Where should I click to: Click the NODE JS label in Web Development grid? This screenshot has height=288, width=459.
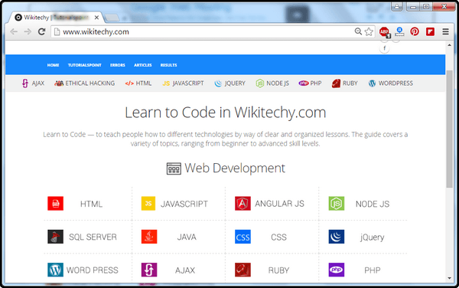(x=373, y=204)
